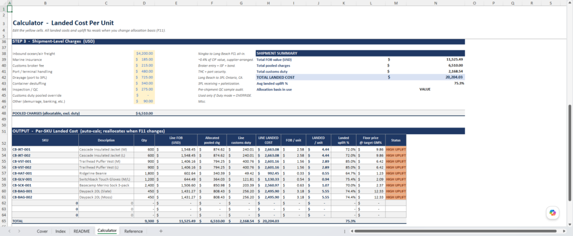
Task: Open sheet tab options dots
Action: (x=345, y=232)
